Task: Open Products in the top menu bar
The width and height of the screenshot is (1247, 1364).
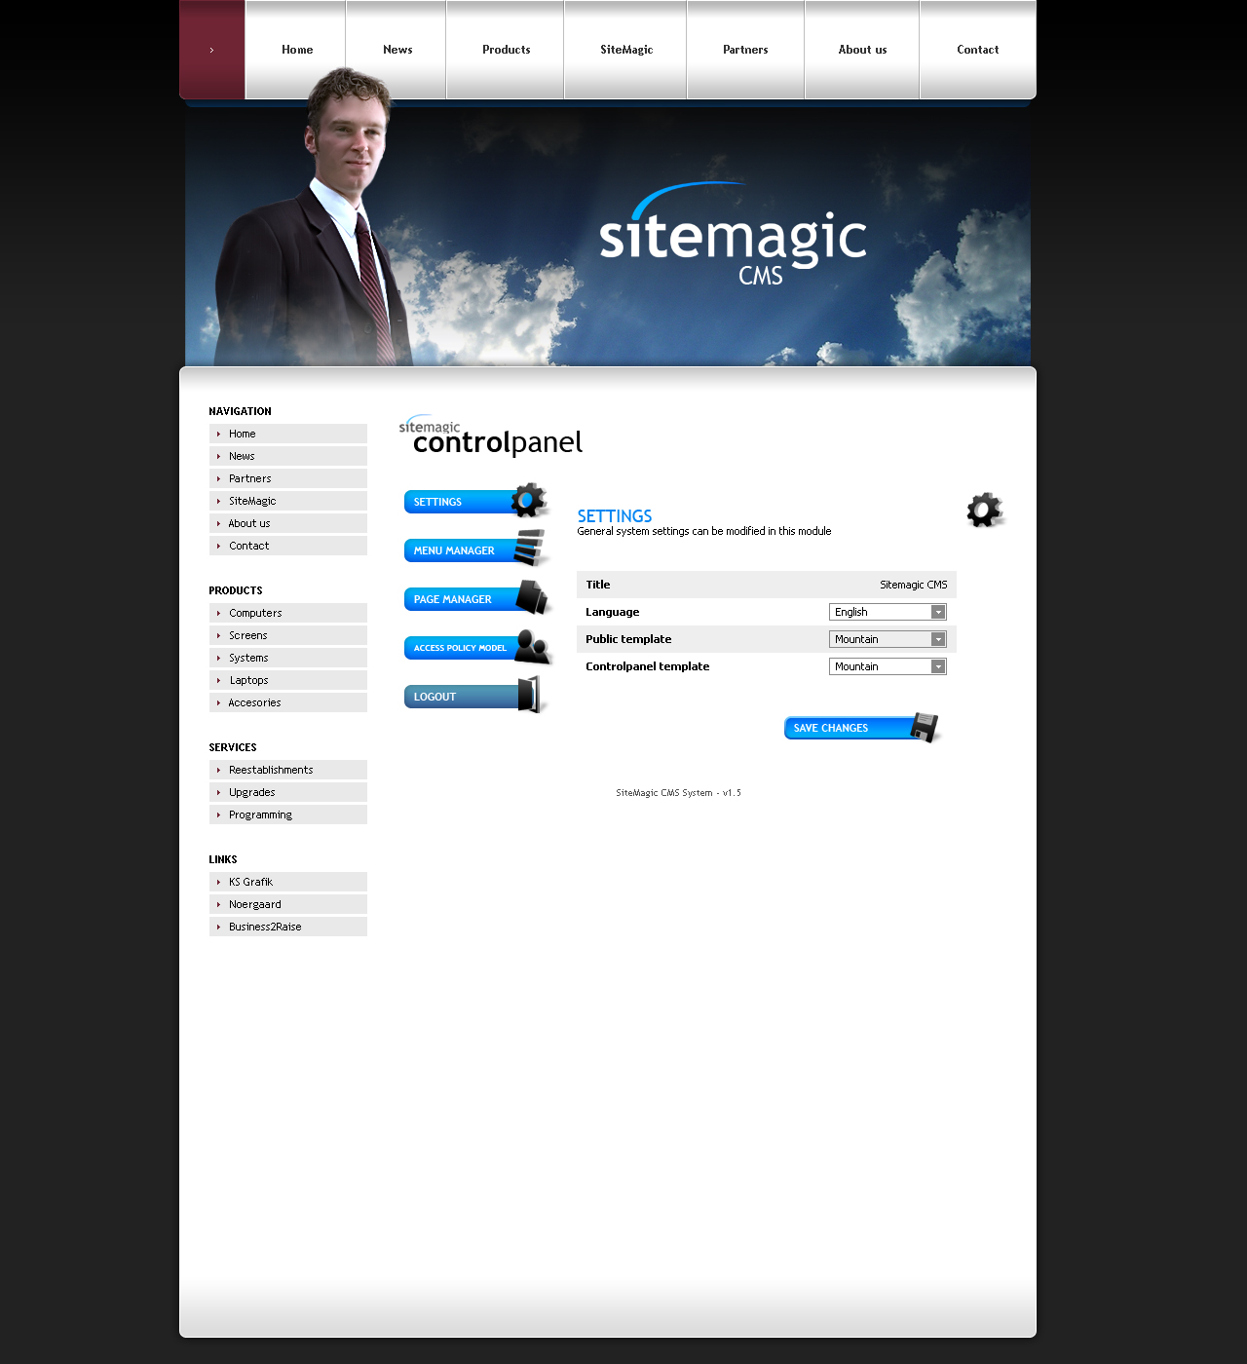Action: click(506, 50)
